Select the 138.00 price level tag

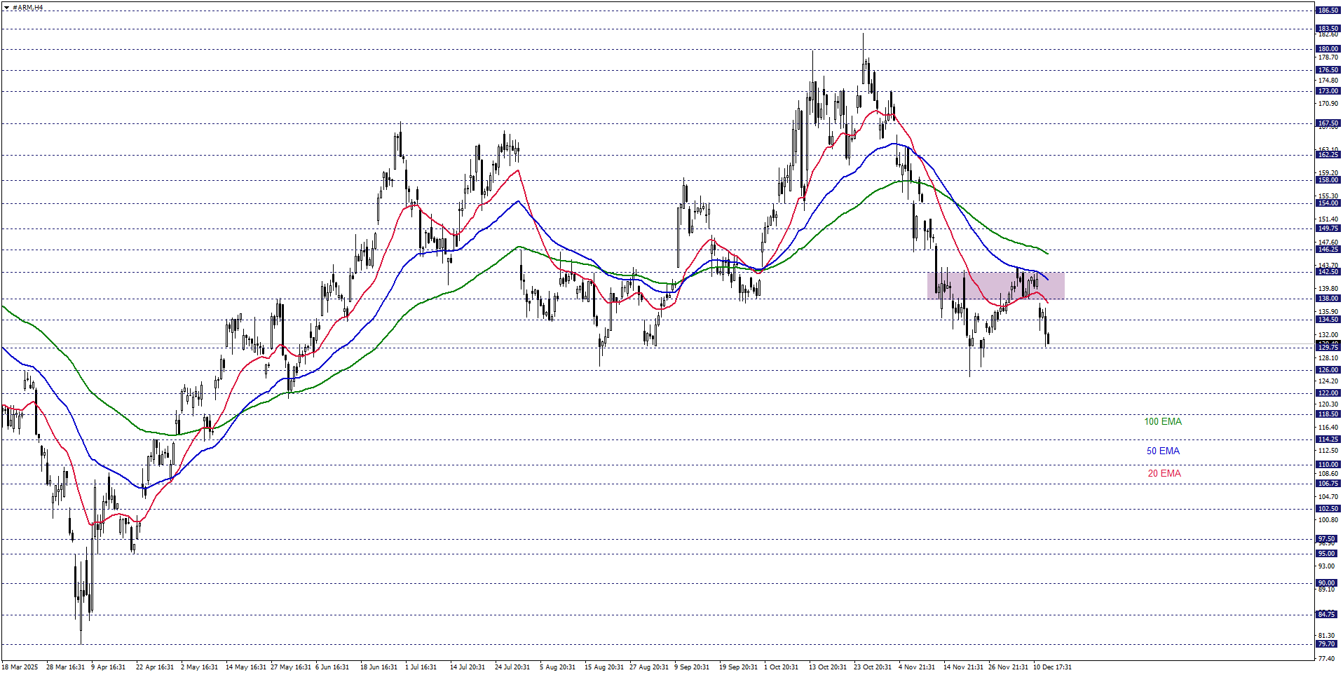(1328, 299)
